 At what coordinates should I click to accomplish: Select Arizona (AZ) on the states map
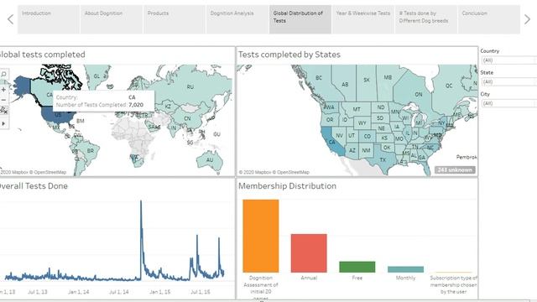352,150
